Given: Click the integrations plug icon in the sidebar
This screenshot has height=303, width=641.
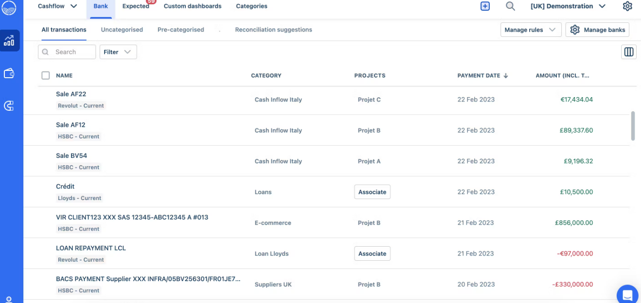Looking at the screenshot, I should pos(9,106).
